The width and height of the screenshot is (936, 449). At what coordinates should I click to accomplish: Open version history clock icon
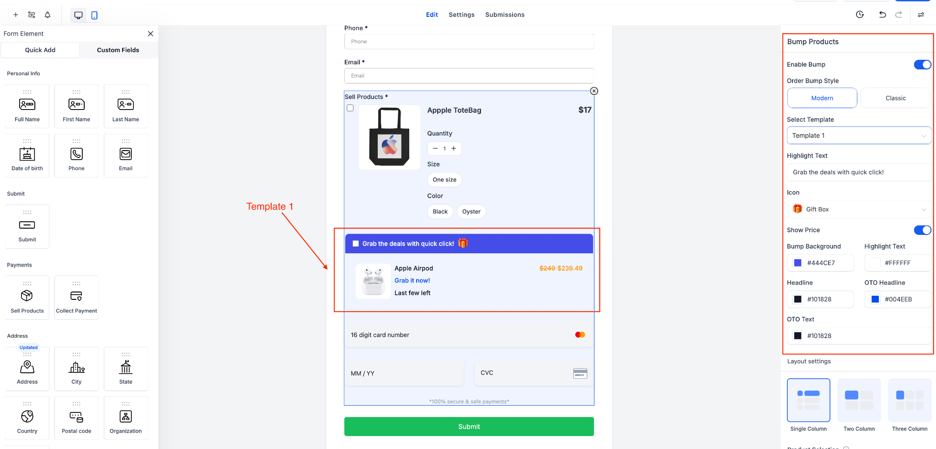[860, 15]
